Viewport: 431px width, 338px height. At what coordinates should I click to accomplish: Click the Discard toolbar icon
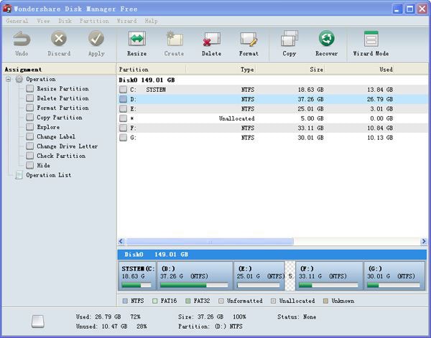click(x=59, y=39)
